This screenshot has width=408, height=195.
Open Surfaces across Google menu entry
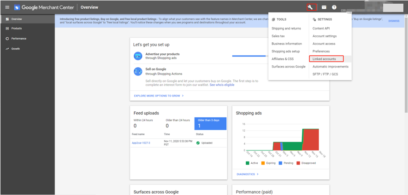[x=289, y=67]
